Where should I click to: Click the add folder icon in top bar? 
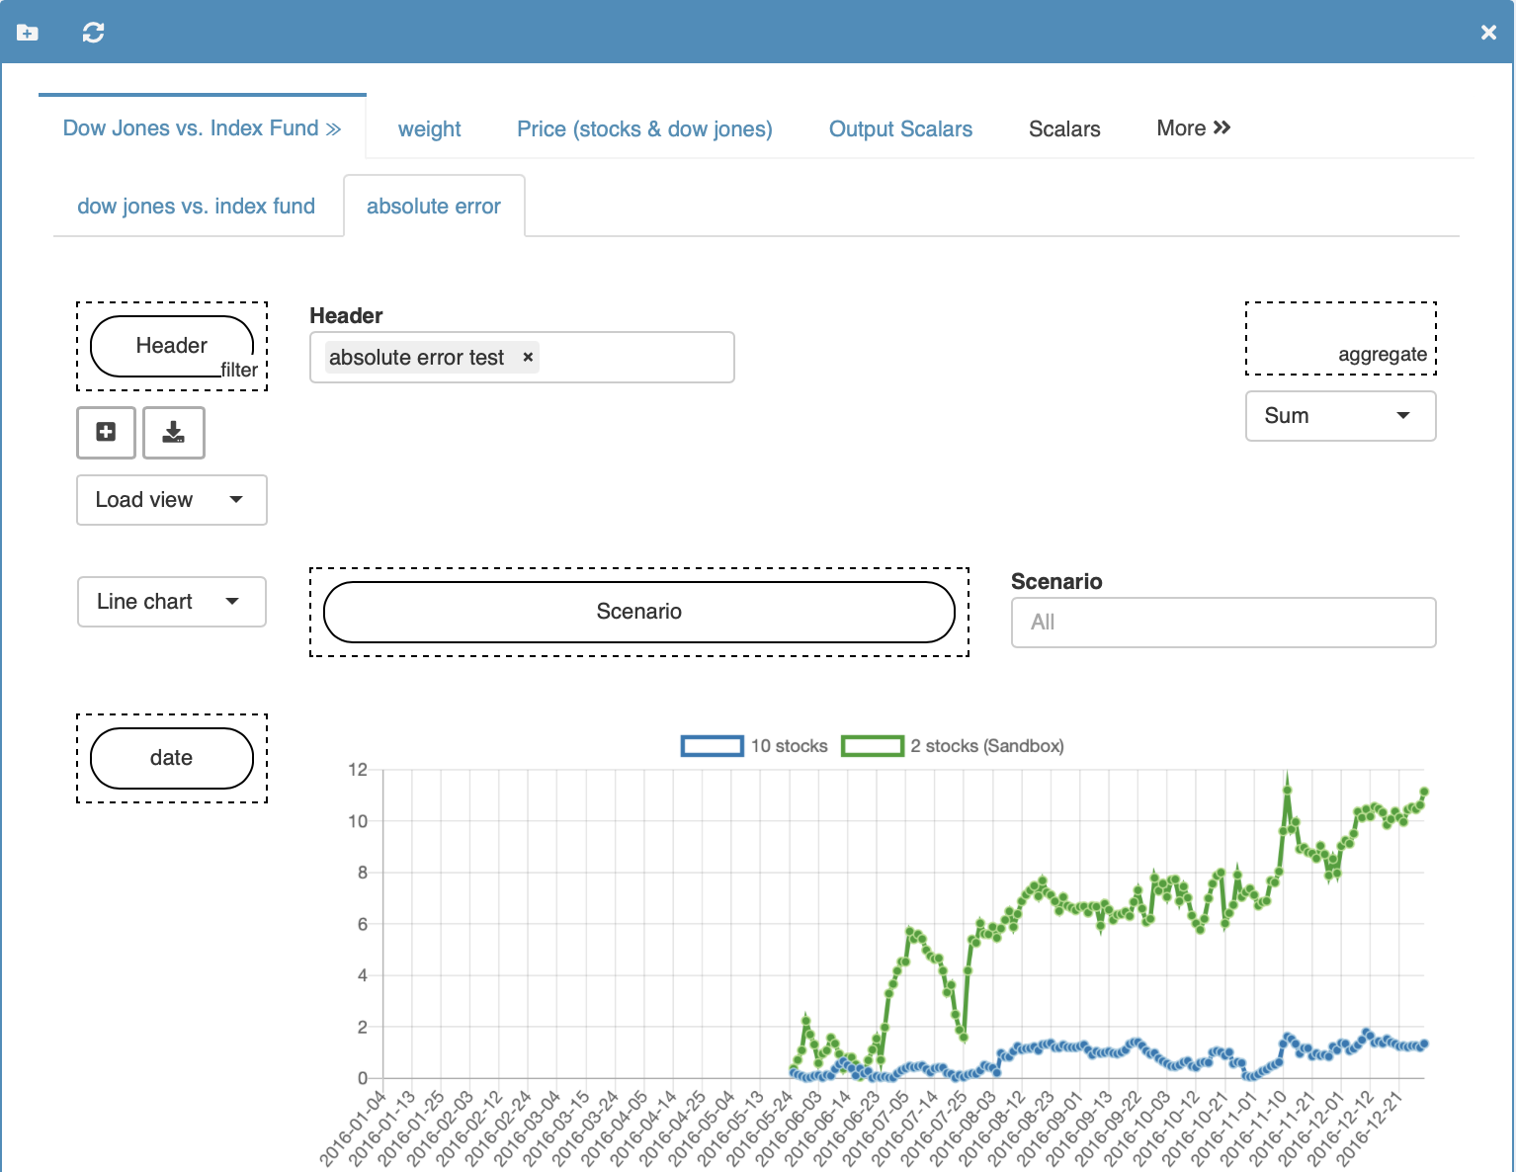pos(28,33)
